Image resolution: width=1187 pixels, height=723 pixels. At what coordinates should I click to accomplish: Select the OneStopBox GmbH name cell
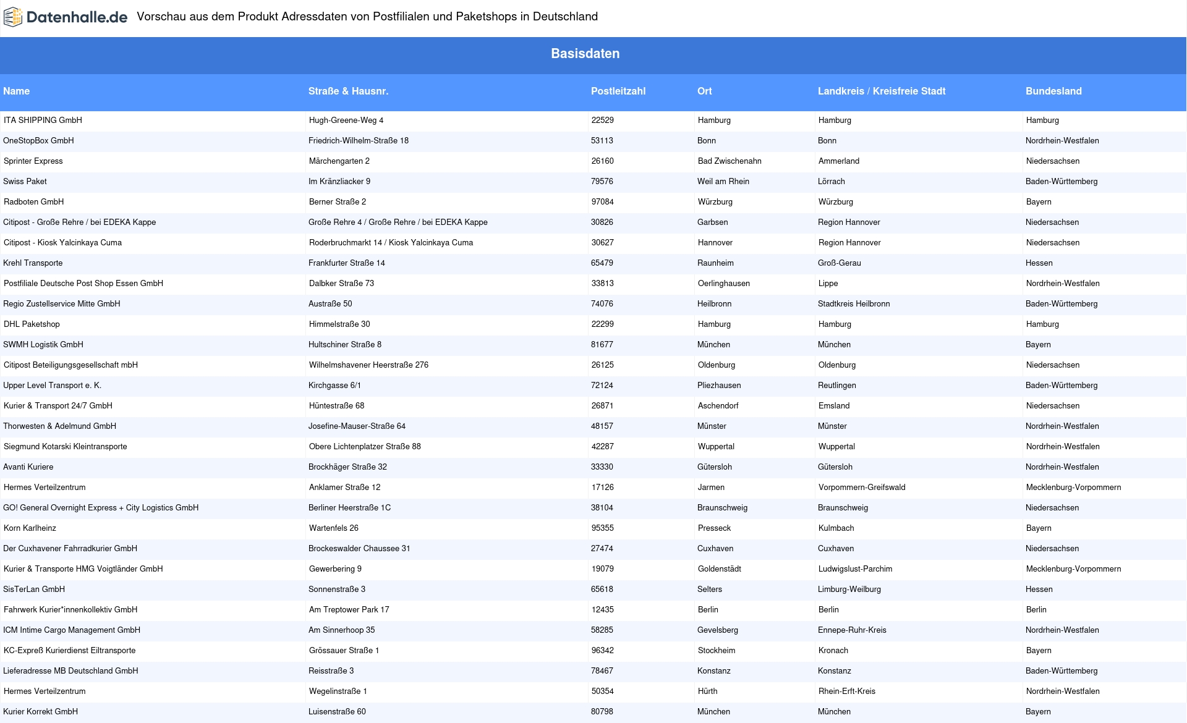pos(38,140)
